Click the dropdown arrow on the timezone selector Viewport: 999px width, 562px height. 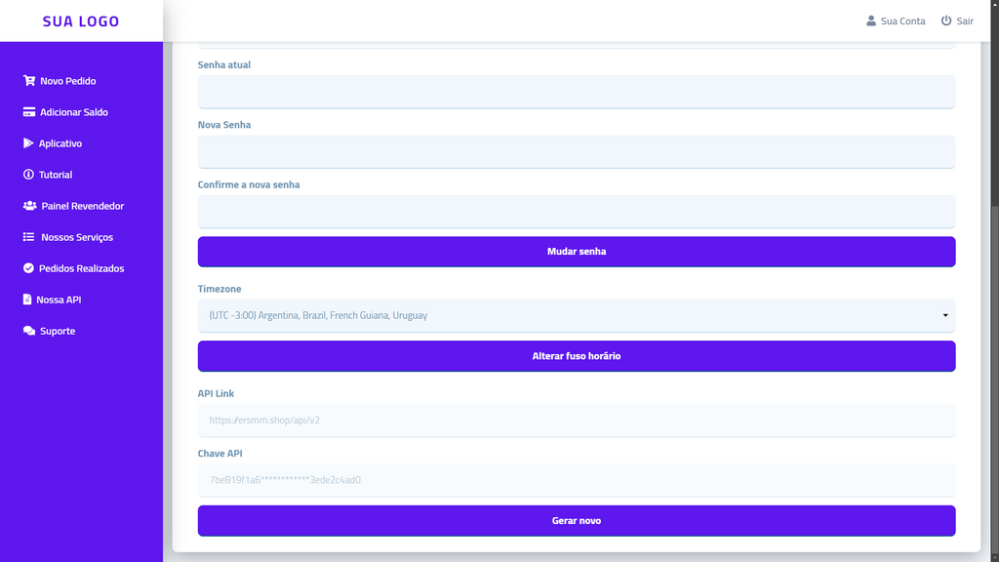click(x=944, y=315)
